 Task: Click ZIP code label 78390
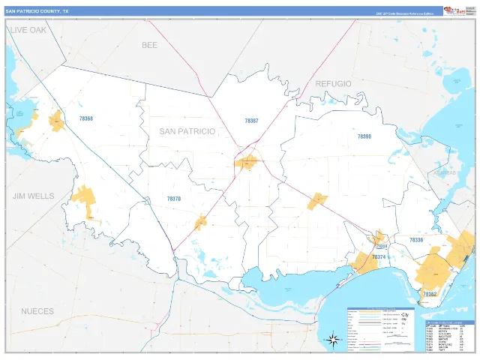tap(364, 136)
